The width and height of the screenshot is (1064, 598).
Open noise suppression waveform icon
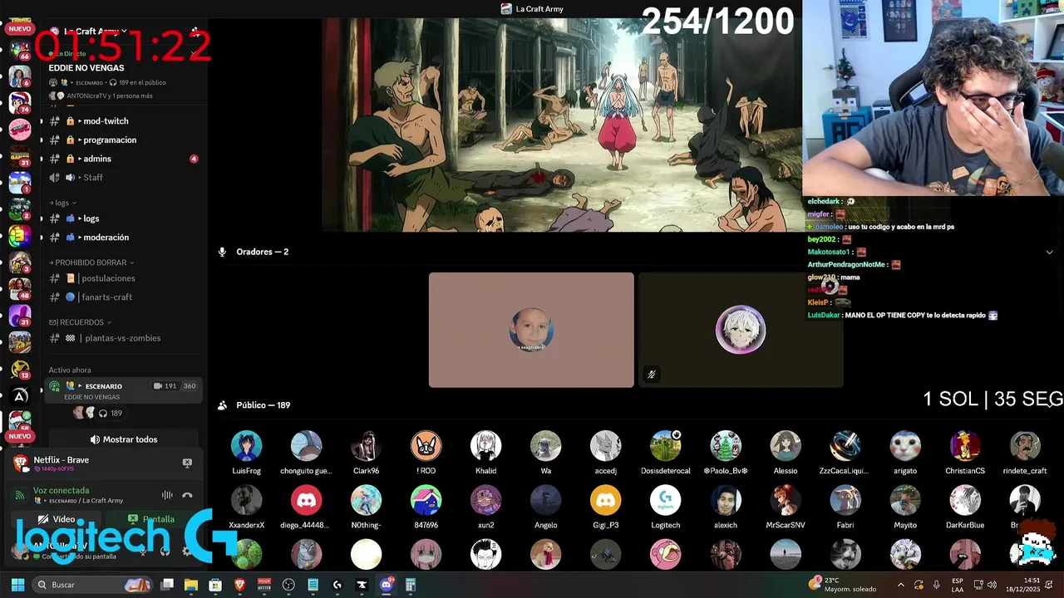point(167,495)
